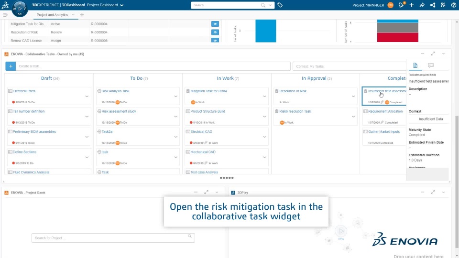Open the Requirement Allocation task

(385, 111)
